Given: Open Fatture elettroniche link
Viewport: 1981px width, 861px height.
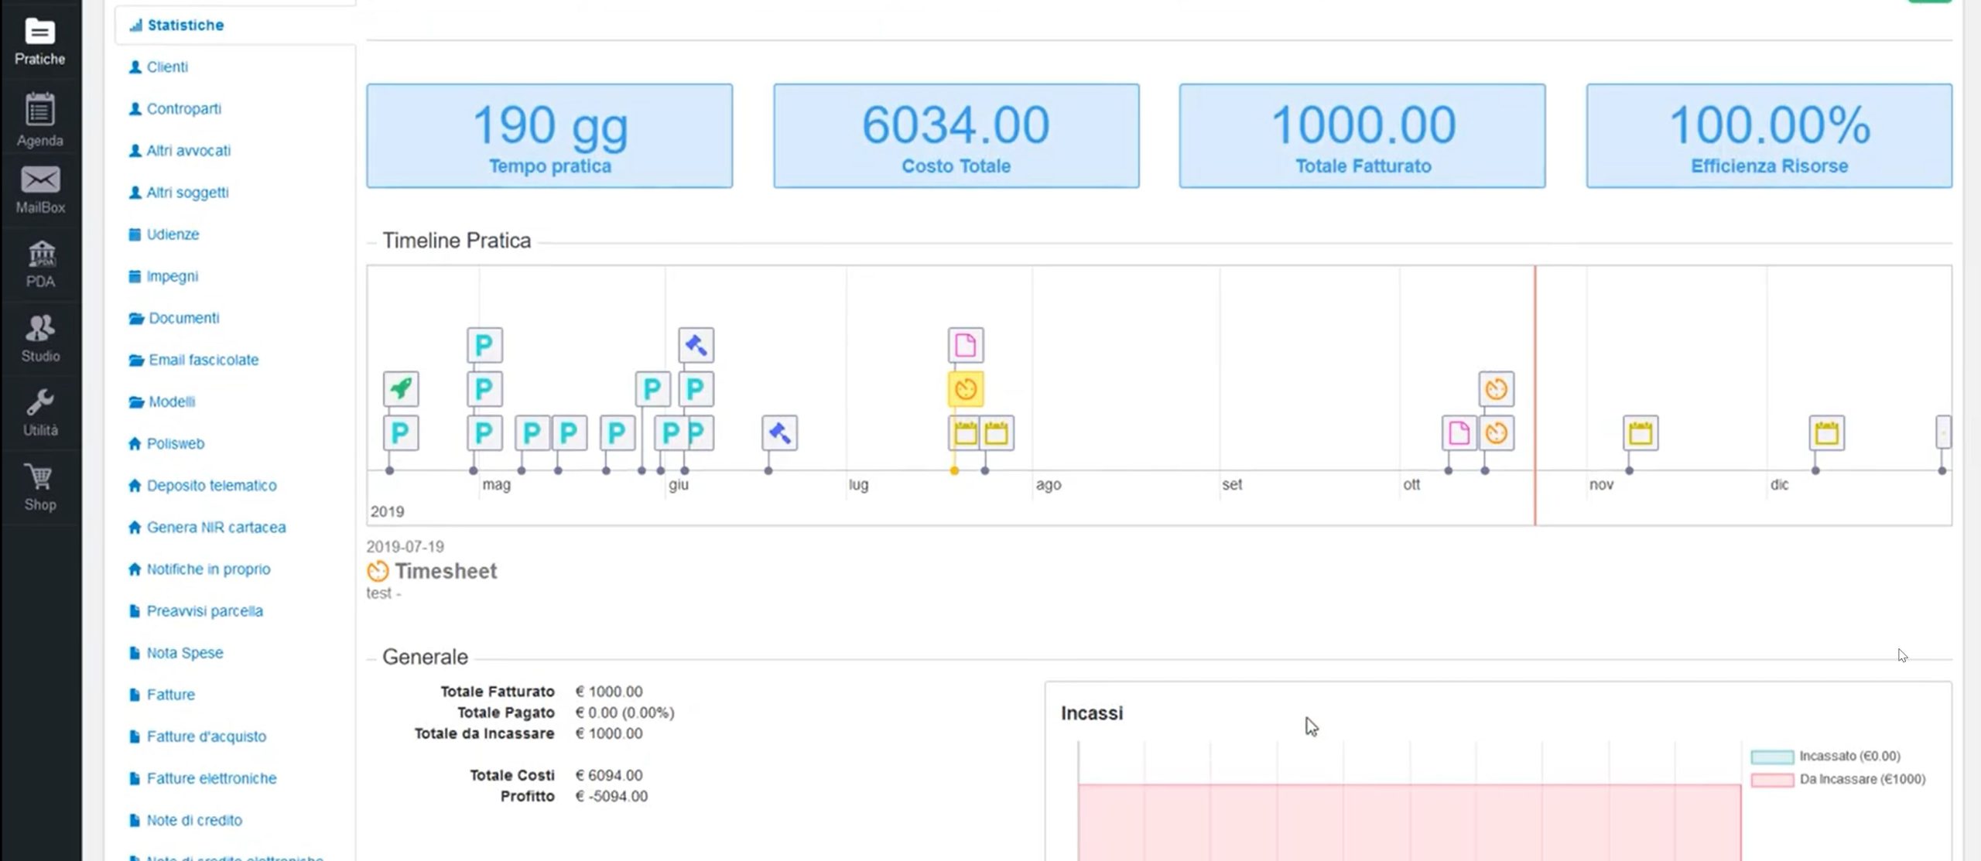Looking at the screenshot, I should point(211,778).
